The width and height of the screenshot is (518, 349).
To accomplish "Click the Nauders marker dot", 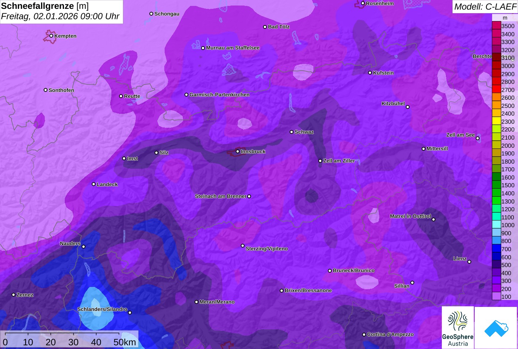I will pyautogui.click(x=84, y=247).
